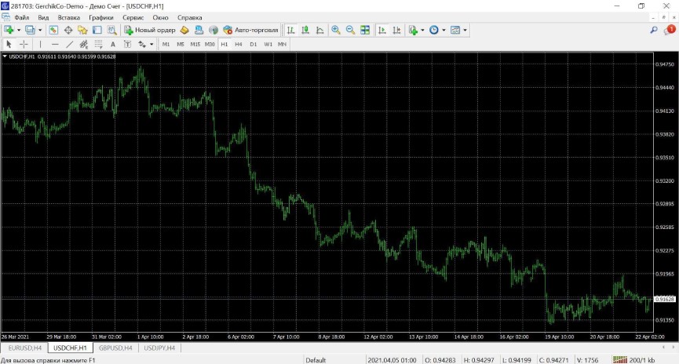Open the Templates dropdown arrow

click(x=465, y=31)
